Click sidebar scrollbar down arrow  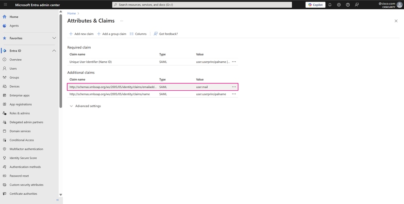click(61, 195)
